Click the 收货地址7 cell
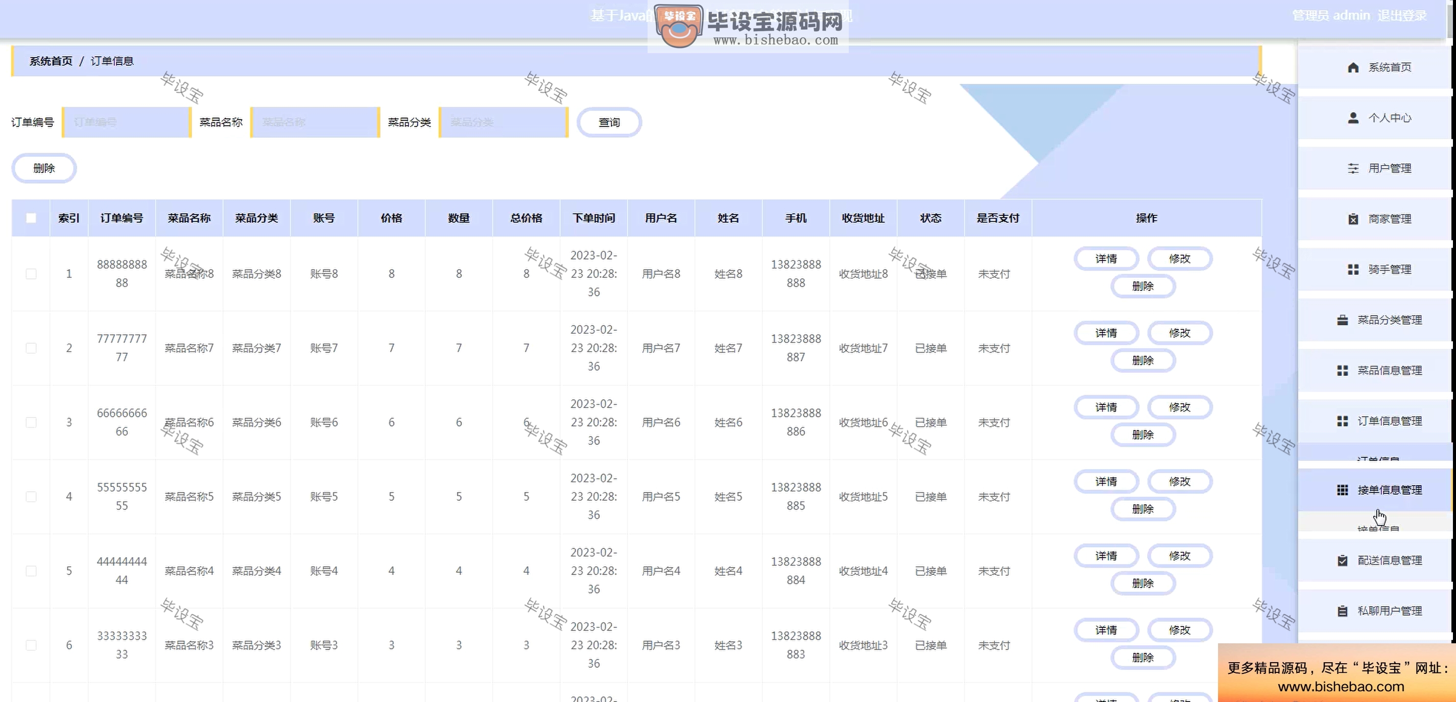This screenshot has width=1456, height=702. [x=863, y=348]
